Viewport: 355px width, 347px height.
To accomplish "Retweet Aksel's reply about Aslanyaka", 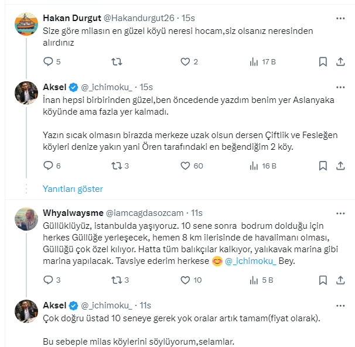I will coord(117,166).
